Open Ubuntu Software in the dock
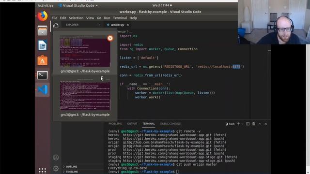 click(43, 60)
